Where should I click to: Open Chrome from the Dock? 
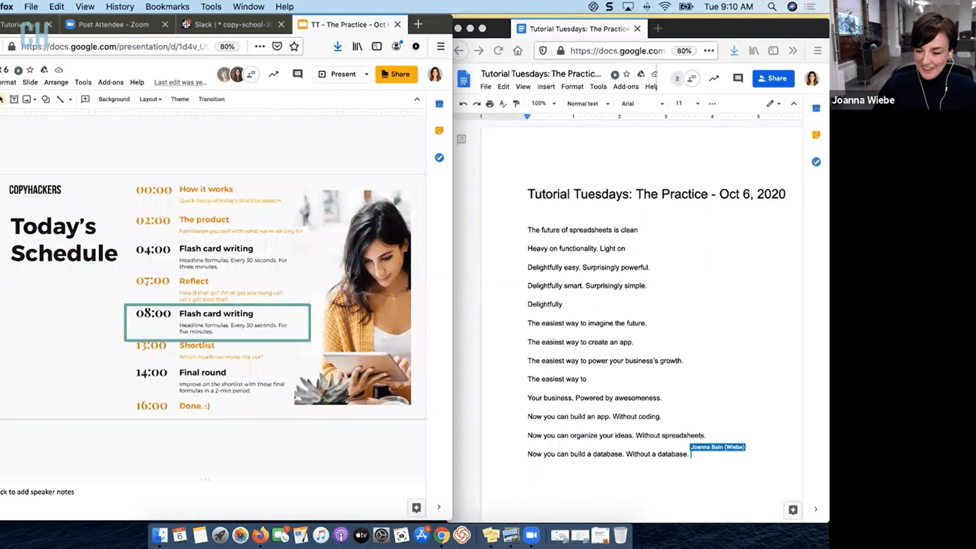(x=442, y=535)
